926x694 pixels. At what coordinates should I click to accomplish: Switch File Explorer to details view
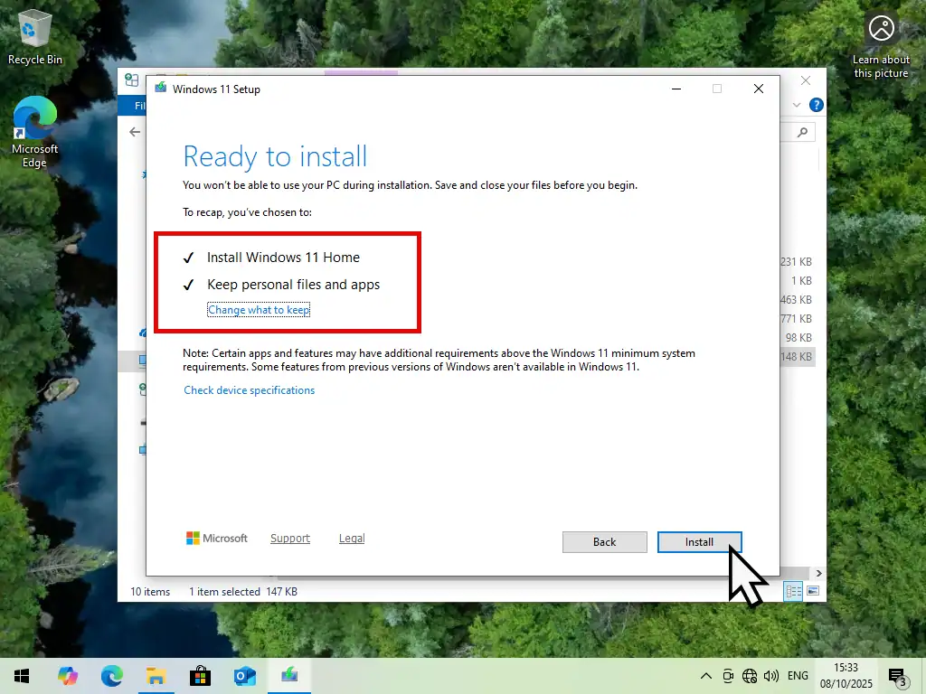(x=793, y=592)
